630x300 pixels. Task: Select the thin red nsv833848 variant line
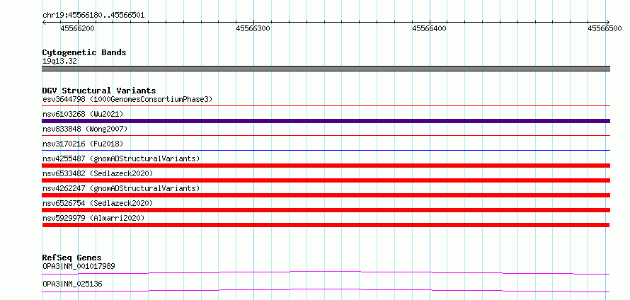click(326, 136)
